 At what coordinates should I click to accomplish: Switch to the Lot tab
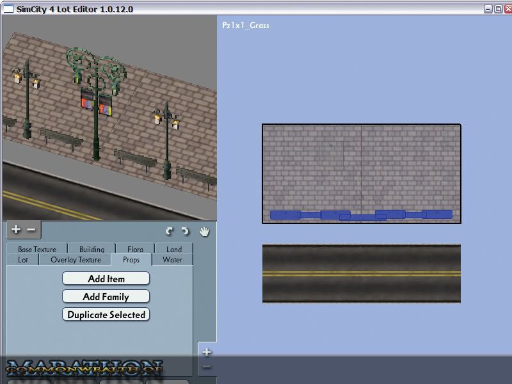point(23,260)
